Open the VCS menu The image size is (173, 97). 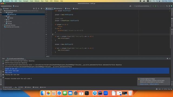51,1
